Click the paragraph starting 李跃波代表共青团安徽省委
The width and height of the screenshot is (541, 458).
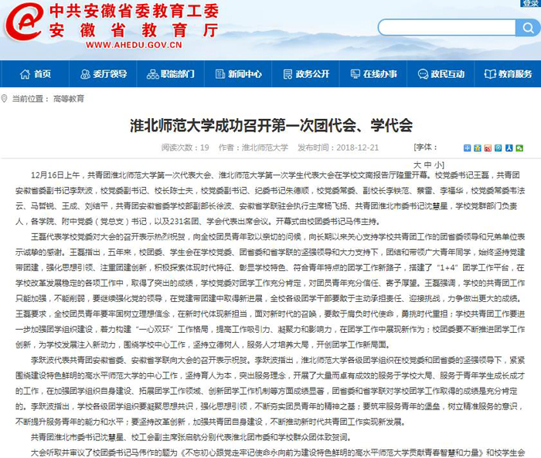pos(270,391)
